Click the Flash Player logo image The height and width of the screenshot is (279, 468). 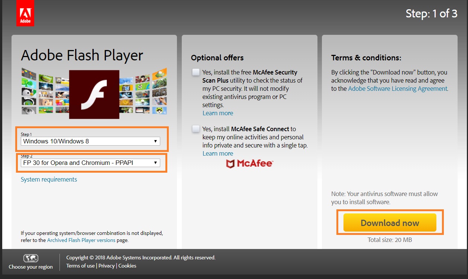pyautogui.click(x=94, y=94)
